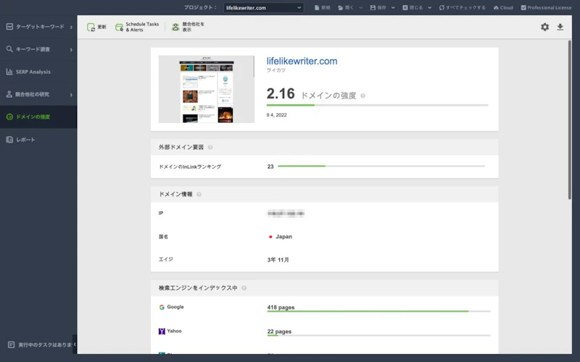580x362 pixels.
Task: Click the 閉じる close project button
Action: point(413,8)
